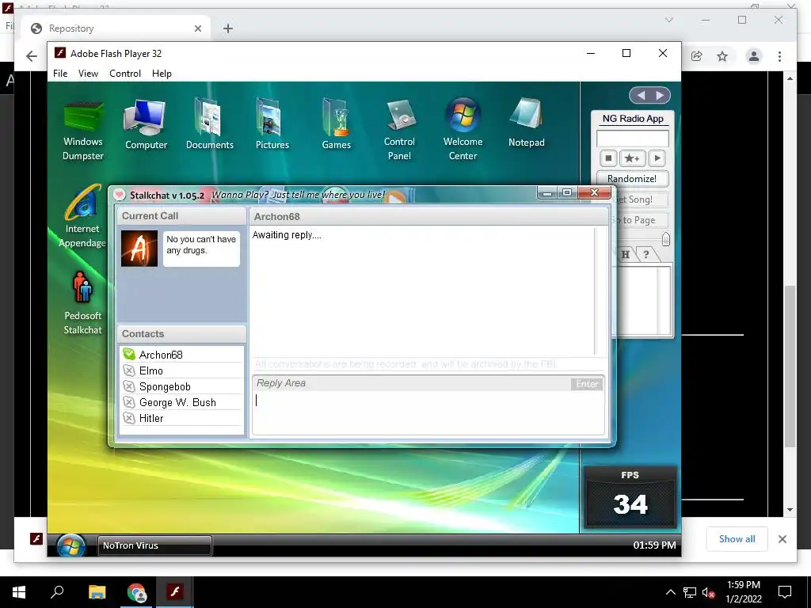The image size is (811, 608).
Task: Go back in the browser
Action: [32, 56]
